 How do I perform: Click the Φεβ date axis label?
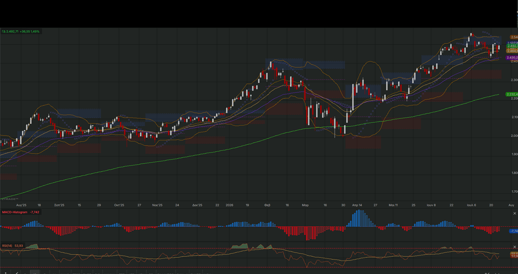(267, 205)
